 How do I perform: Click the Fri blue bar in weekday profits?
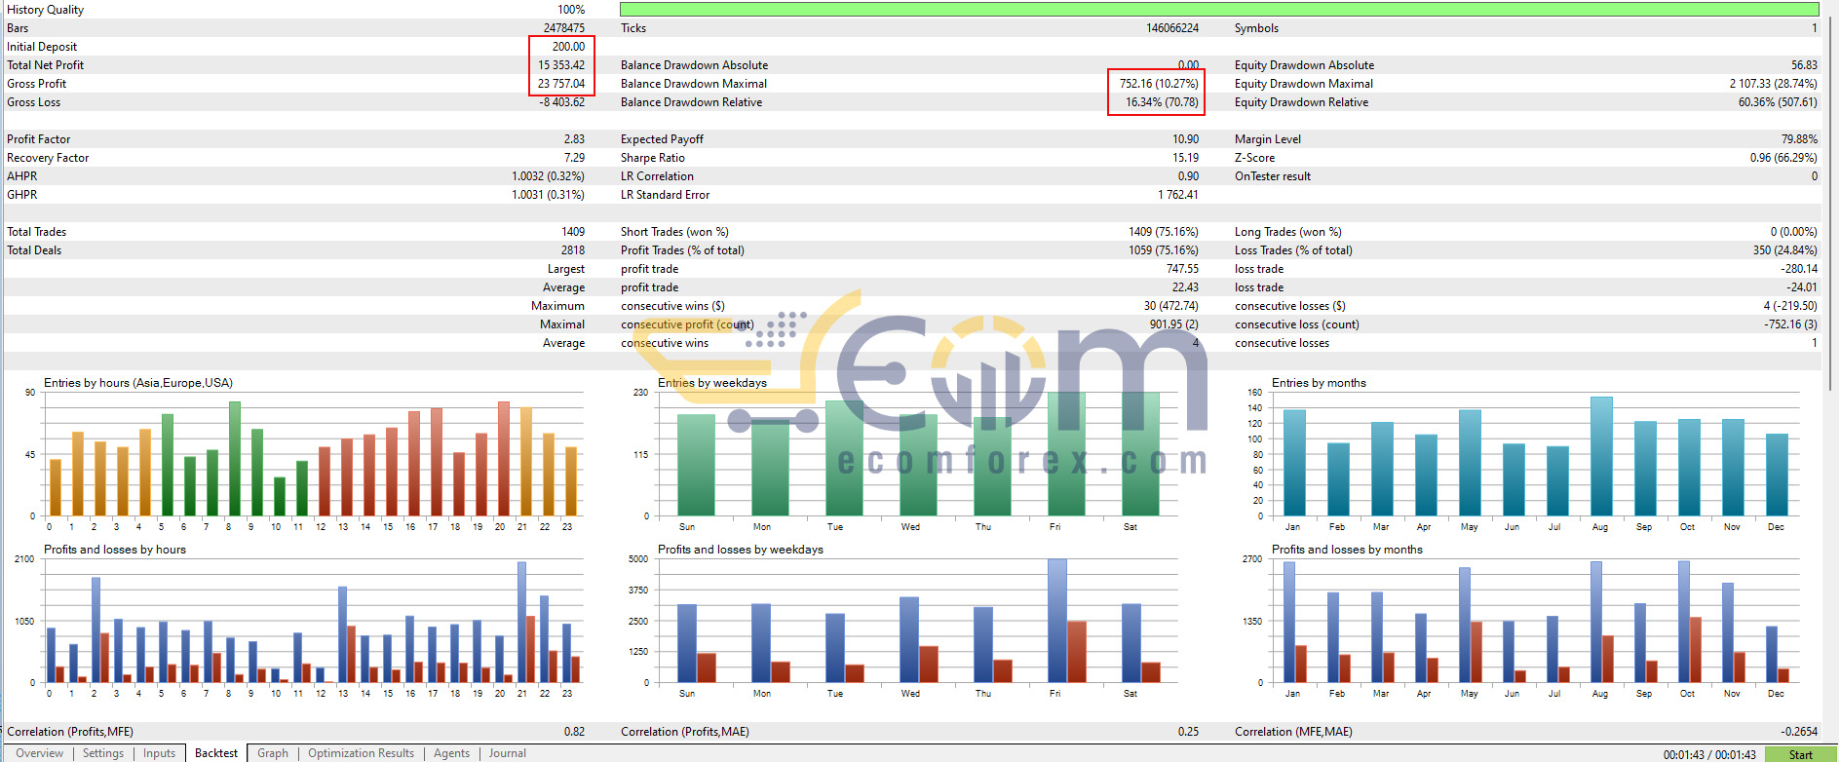(1057, 621)
